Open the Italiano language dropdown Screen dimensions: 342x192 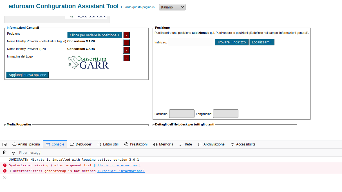click(172, 7)
